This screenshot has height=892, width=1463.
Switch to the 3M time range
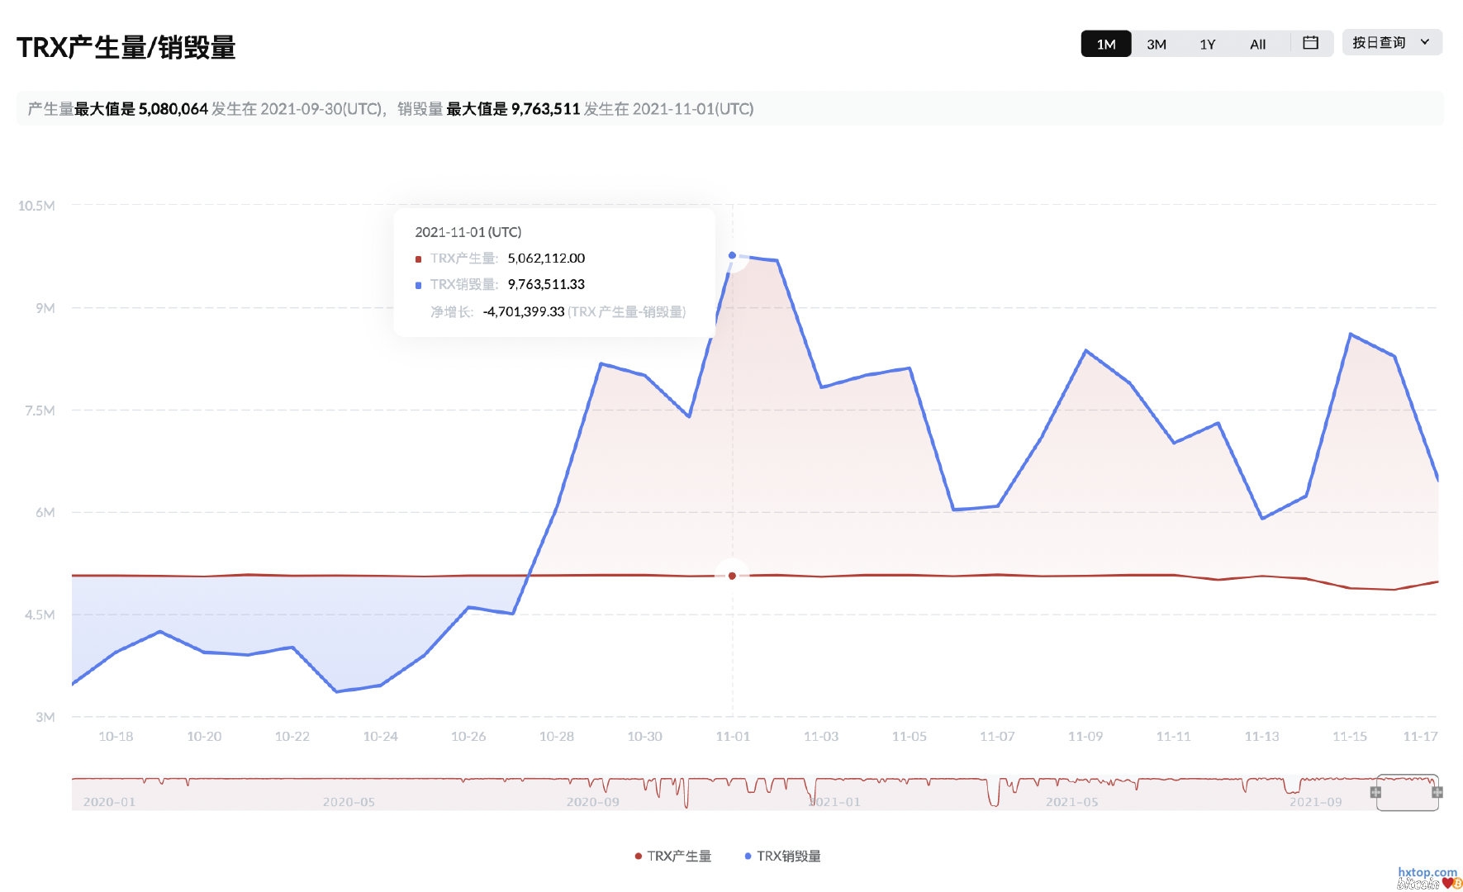[x=1157, y=44]
